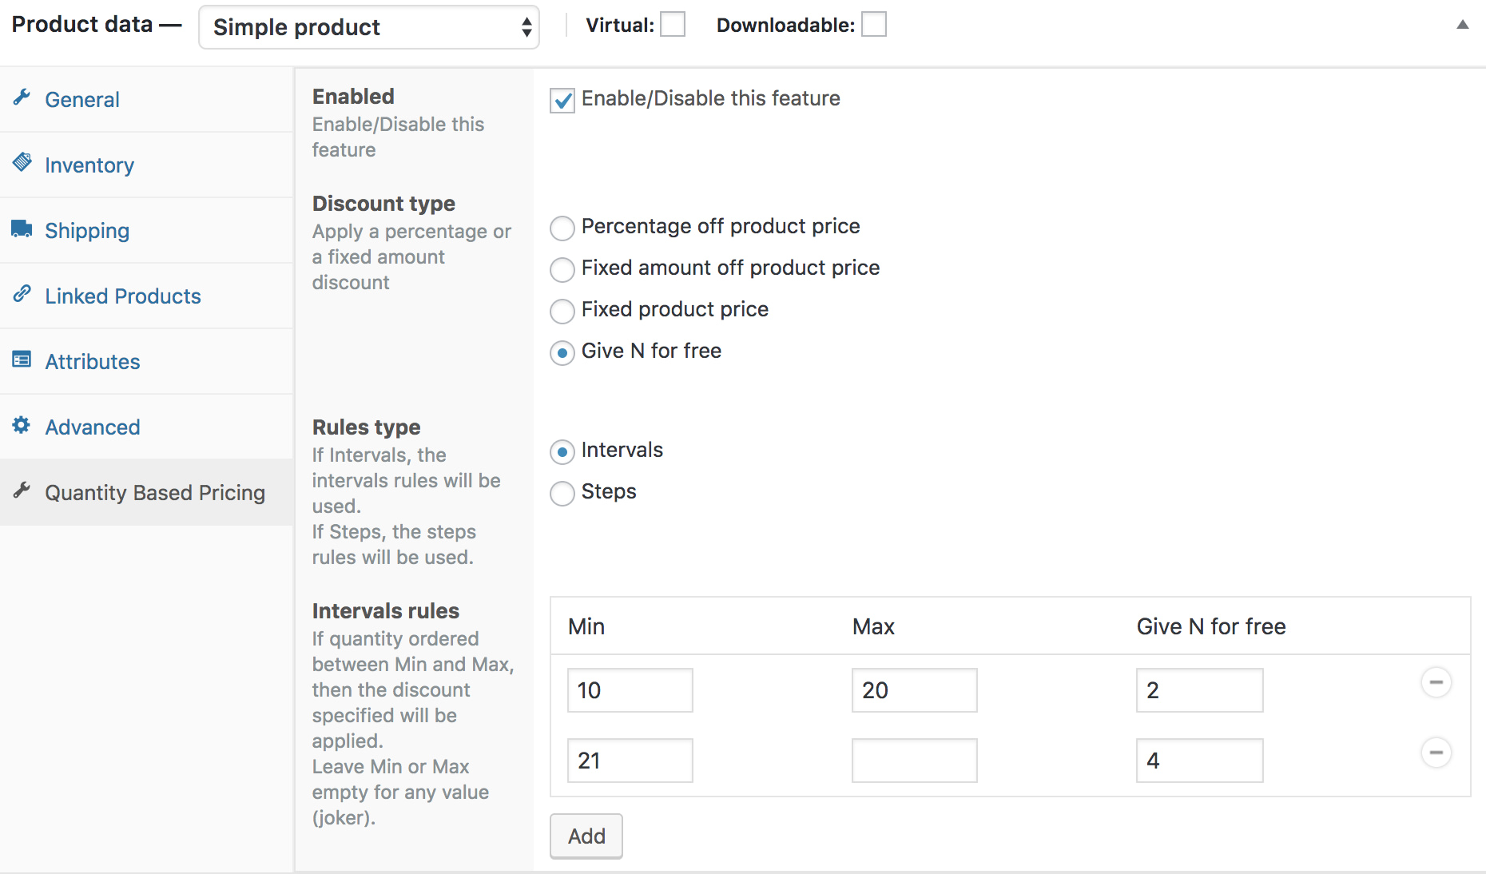Open the Quantity Based Pricing tab
The width and height of the screenshot is (1486, 874).
pyautogui.click(x=146, y=492)
